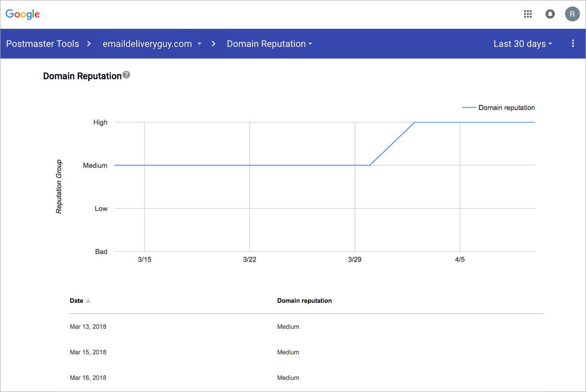Screen dimensions: 586x392
Task: Click the rising line segment in the chart
Action: [392, 144]
